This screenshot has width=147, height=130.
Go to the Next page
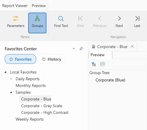click(x=119, y=22)
